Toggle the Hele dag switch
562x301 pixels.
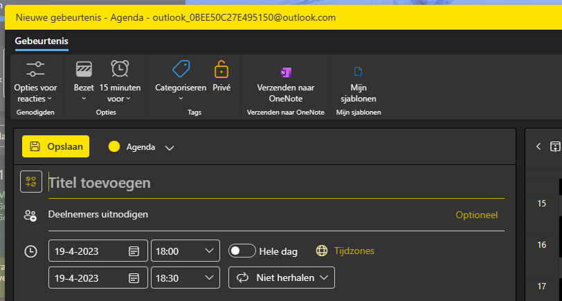tap(242, 251)
